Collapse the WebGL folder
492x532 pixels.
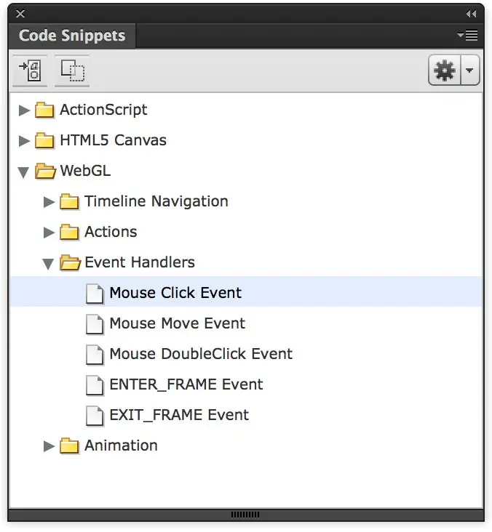click(24, 172)
